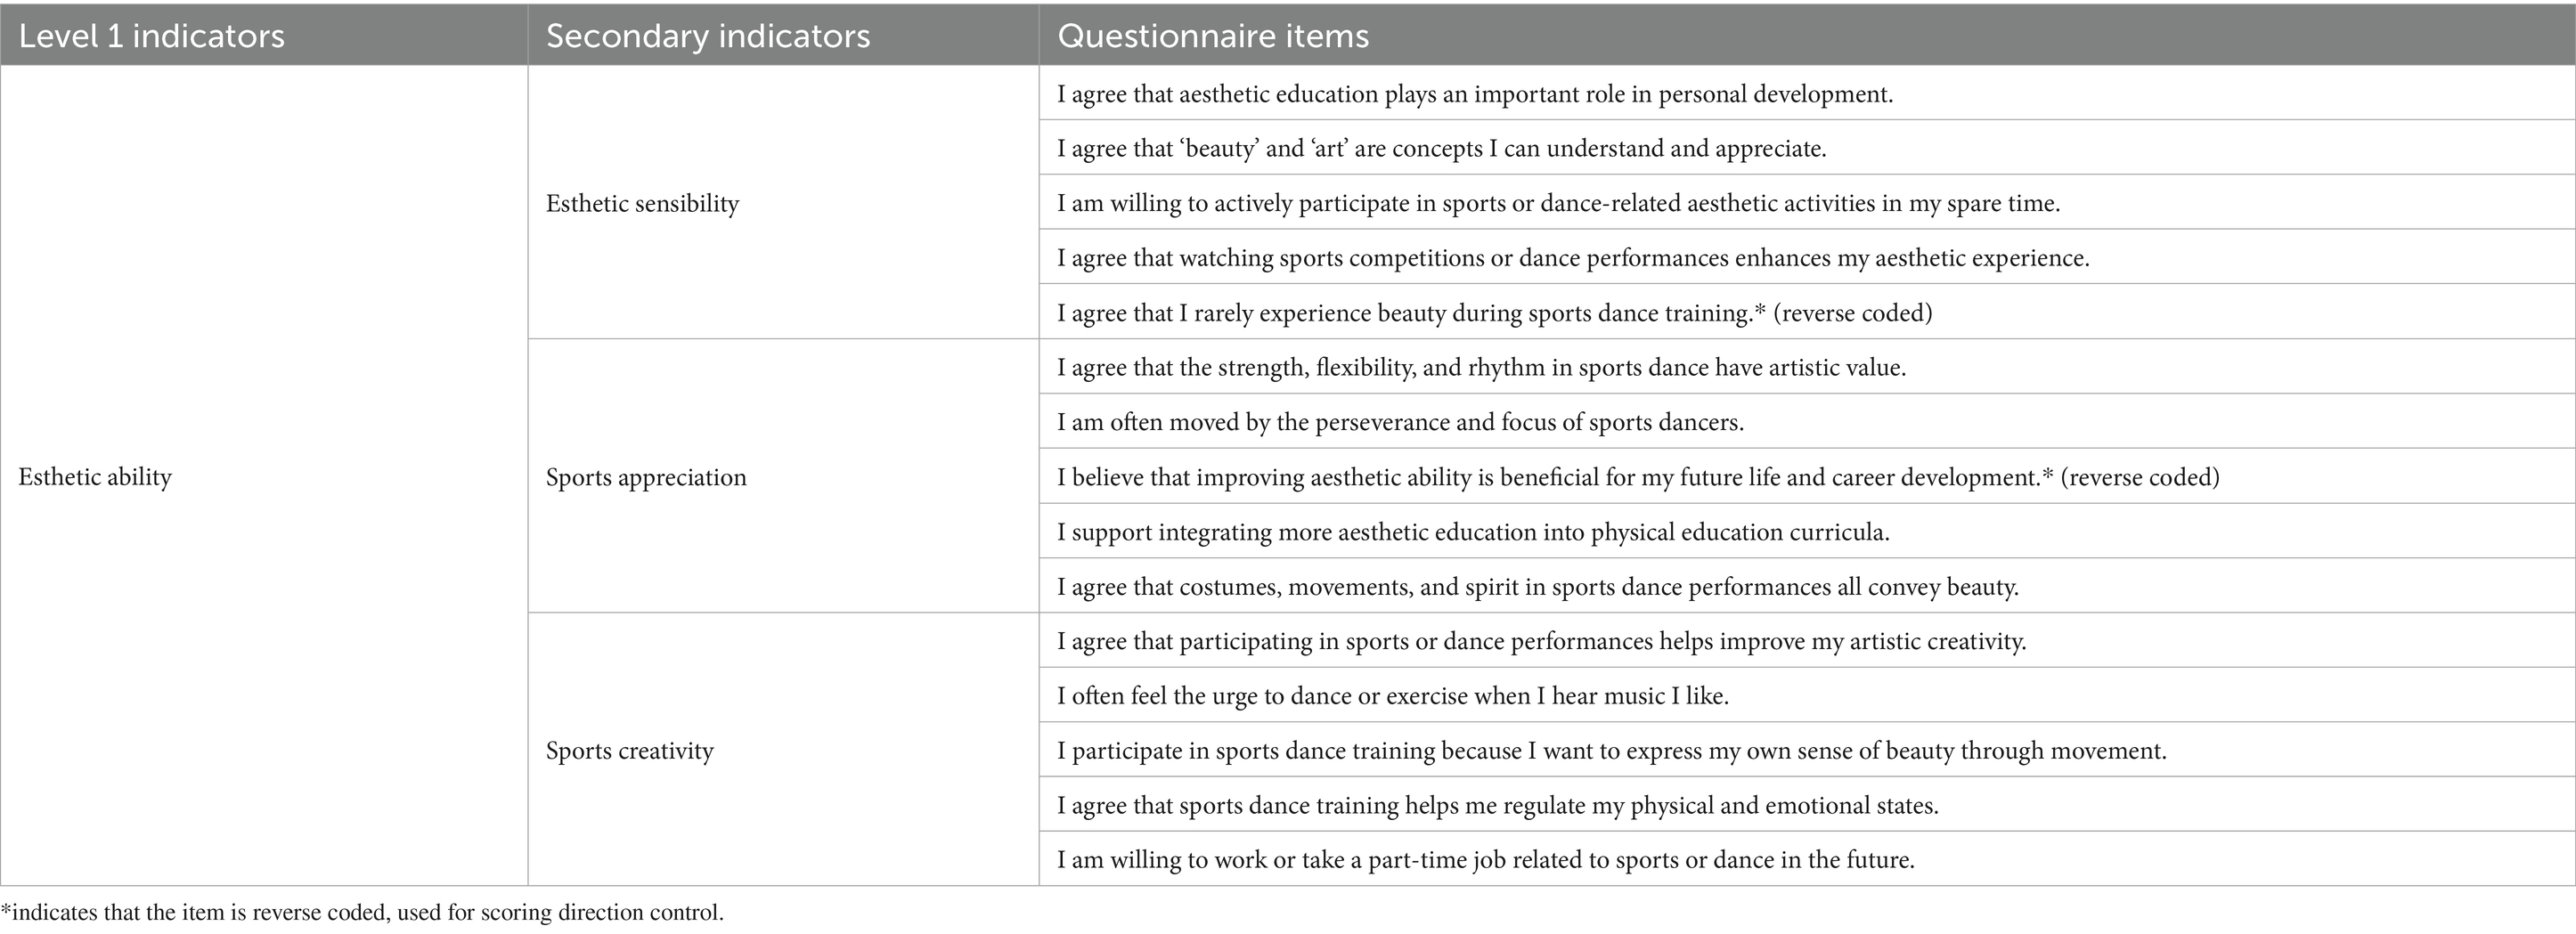Click the 'Secondary indicators' column header
Image resolution: width=2576 pixels, height=934 pixels.
coord(784,36)
